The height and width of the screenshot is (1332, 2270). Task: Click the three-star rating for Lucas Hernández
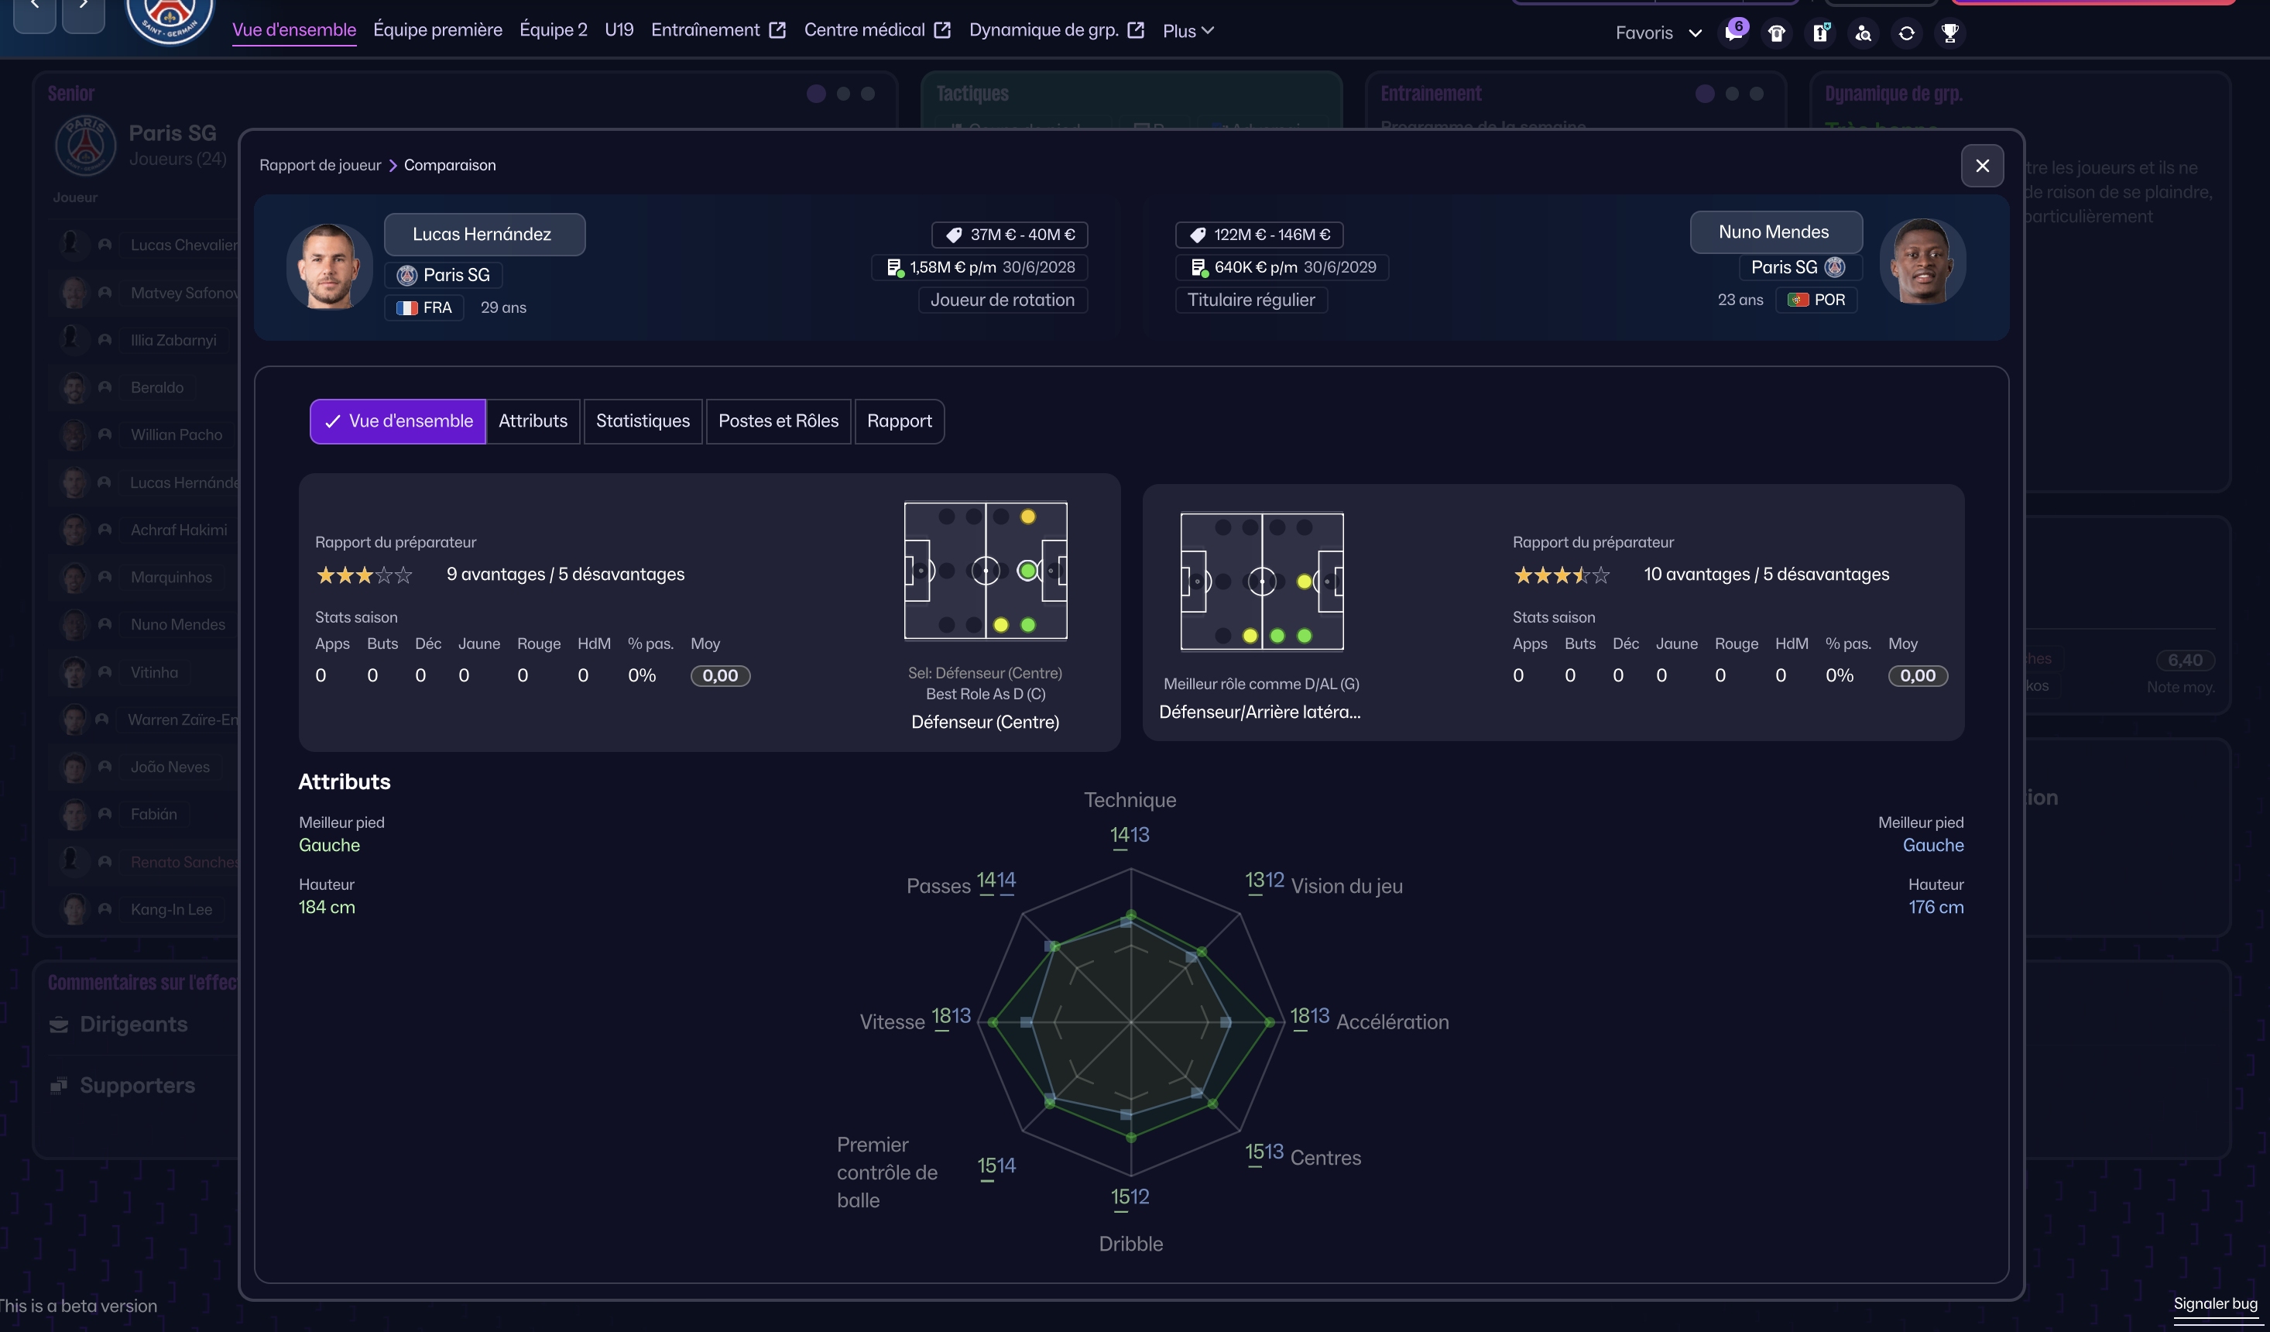tap(364, 575)
